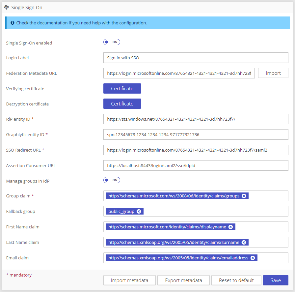Select the IdP entity ID field

pyautogui.click(x=196, y=119)
